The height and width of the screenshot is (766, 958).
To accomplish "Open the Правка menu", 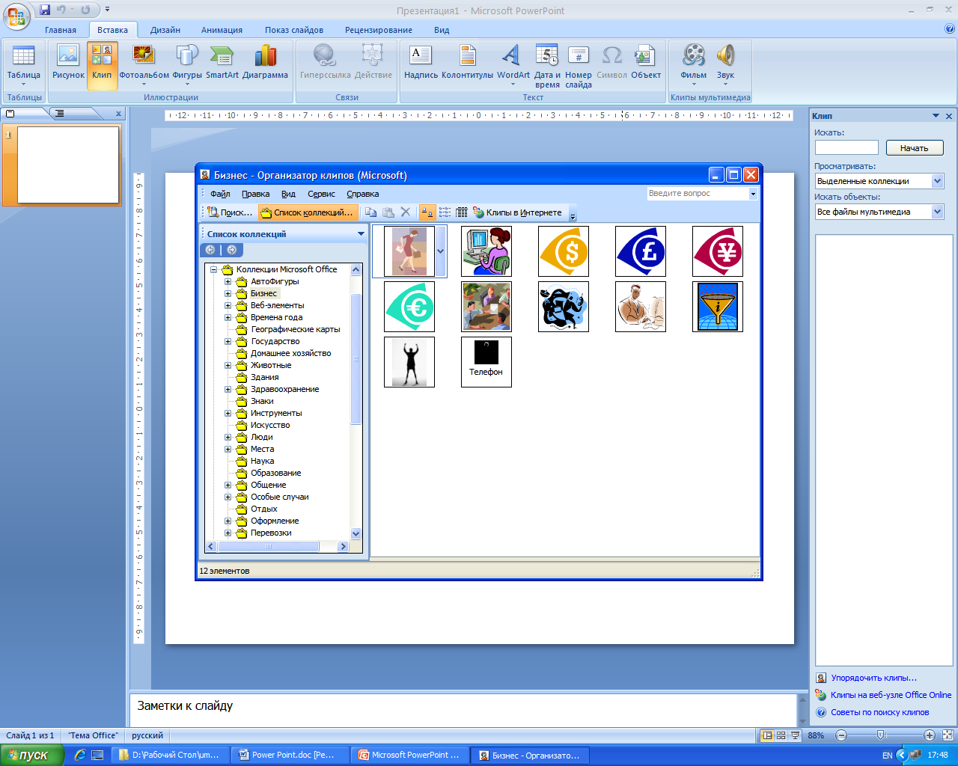I will point(256,194).
